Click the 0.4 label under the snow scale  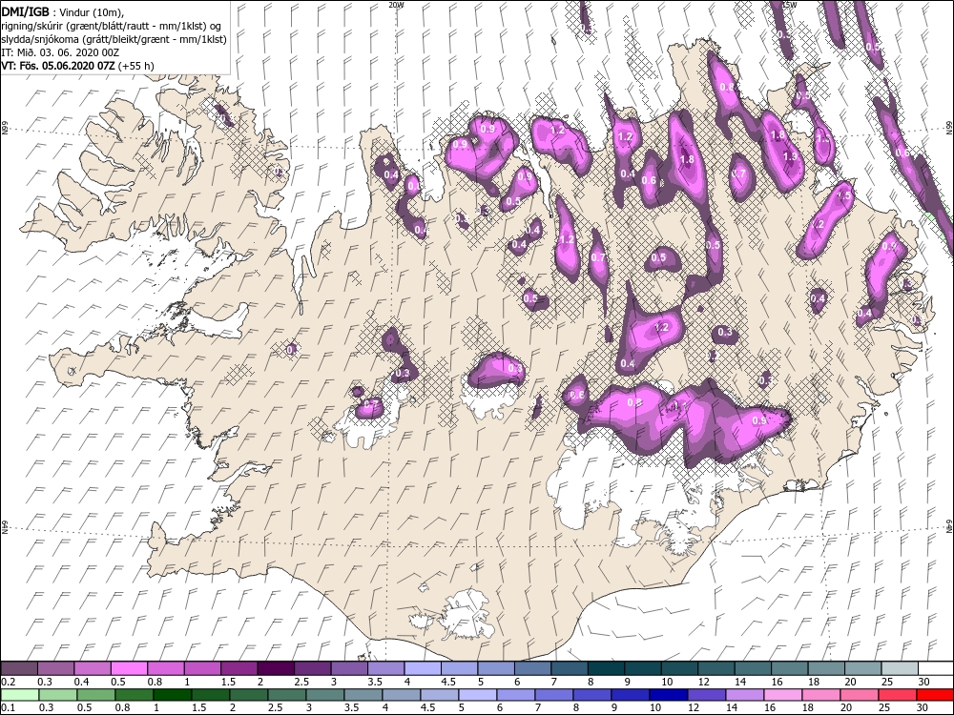80,683
